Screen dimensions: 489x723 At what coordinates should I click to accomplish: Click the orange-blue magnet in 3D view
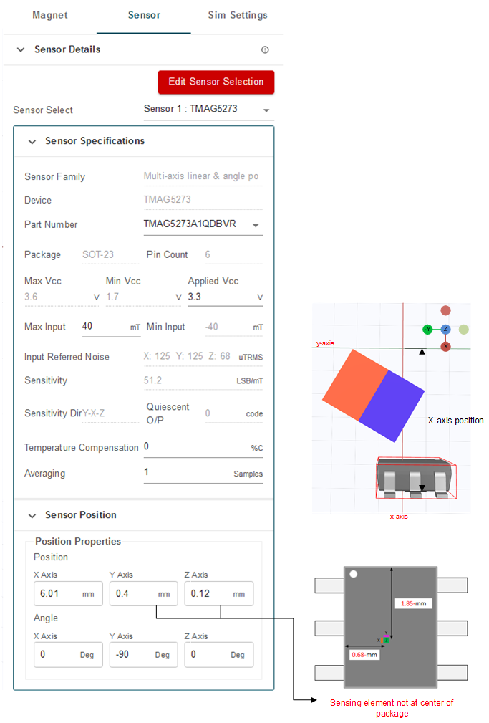point(372,395)
